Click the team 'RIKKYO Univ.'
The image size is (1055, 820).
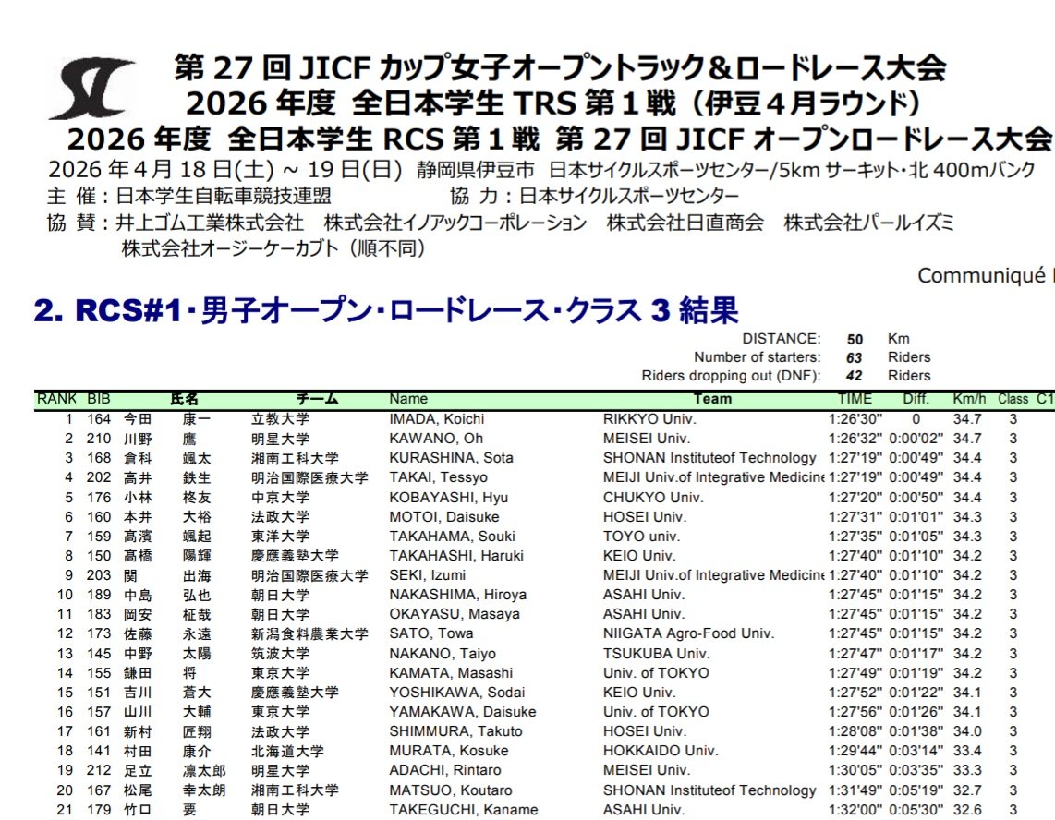[649, 419]
